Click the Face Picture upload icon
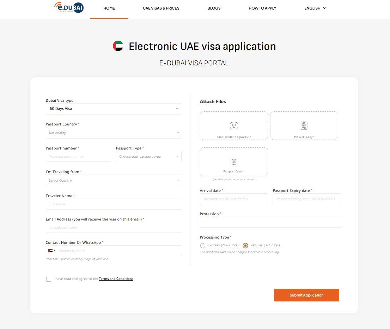The image size is (390, 329). click(234, 125)
